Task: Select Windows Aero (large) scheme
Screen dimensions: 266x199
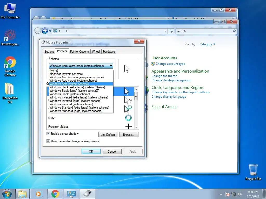Action: point(81,81)
